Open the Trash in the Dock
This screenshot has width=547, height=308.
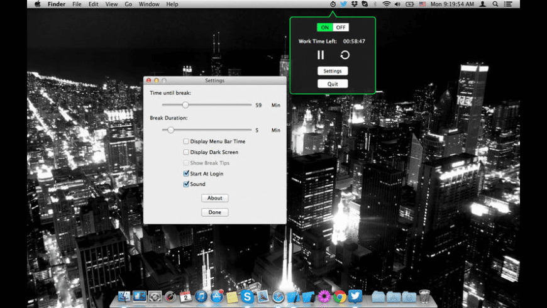click(424, 296)
